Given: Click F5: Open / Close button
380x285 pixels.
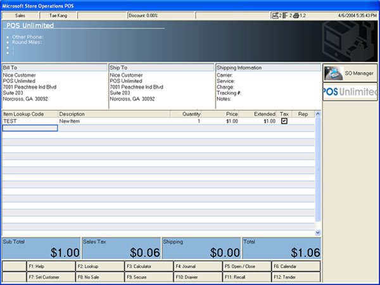Looking at the screenshot, I should 247,267.
